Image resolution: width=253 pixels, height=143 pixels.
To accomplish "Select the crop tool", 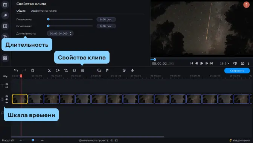I will point(66,70).
